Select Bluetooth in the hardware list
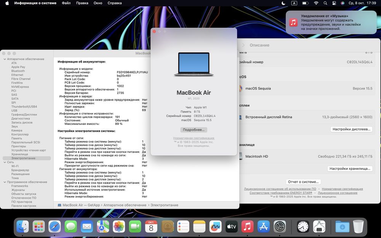 [18, 71]
